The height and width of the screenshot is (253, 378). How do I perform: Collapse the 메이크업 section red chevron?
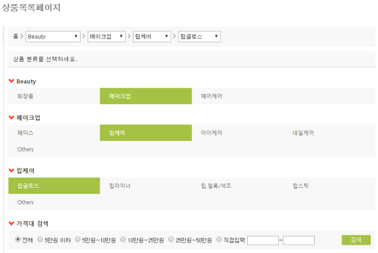(x=11, y=118)
